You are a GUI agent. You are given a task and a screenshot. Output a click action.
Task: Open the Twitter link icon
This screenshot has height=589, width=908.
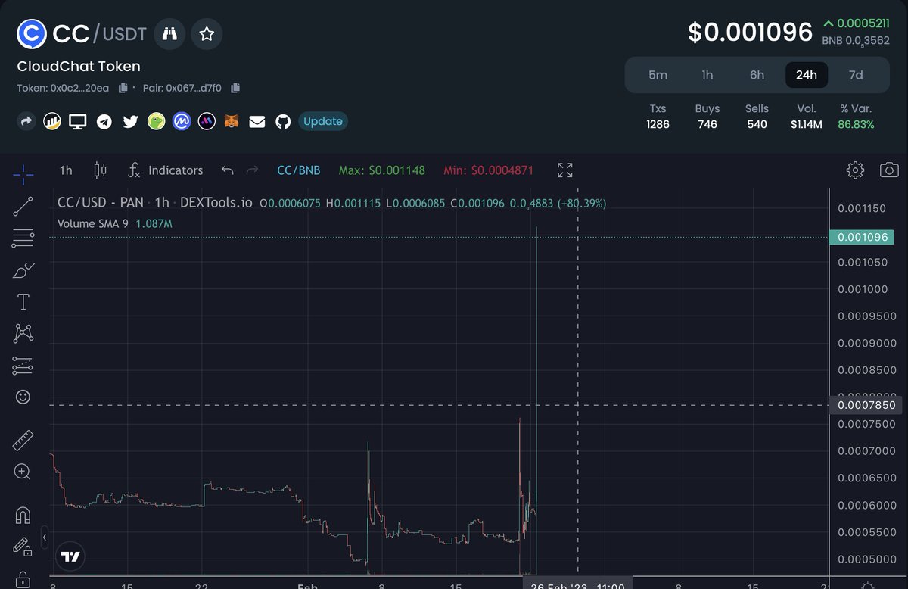click(x=130, y=121)
